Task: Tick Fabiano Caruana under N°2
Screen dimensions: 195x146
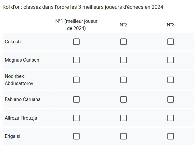Action: click(123, 99)
